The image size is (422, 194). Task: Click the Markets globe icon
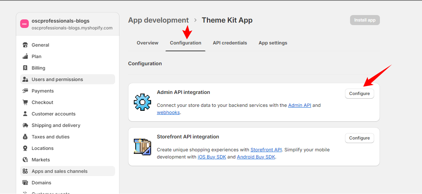coord(25,160)
